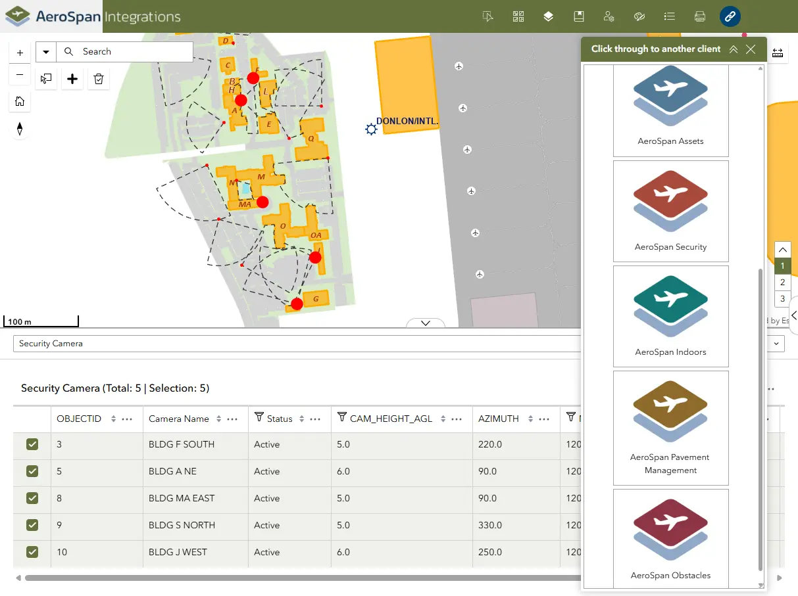
Task: Open Camera Name column options menu
Action: [x=232, y=419]
